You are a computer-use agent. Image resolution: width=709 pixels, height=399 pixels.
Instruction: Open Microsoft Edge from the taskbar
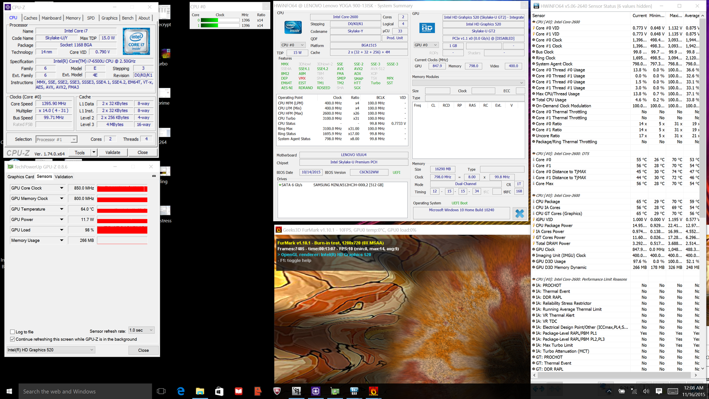pos(181,391)
